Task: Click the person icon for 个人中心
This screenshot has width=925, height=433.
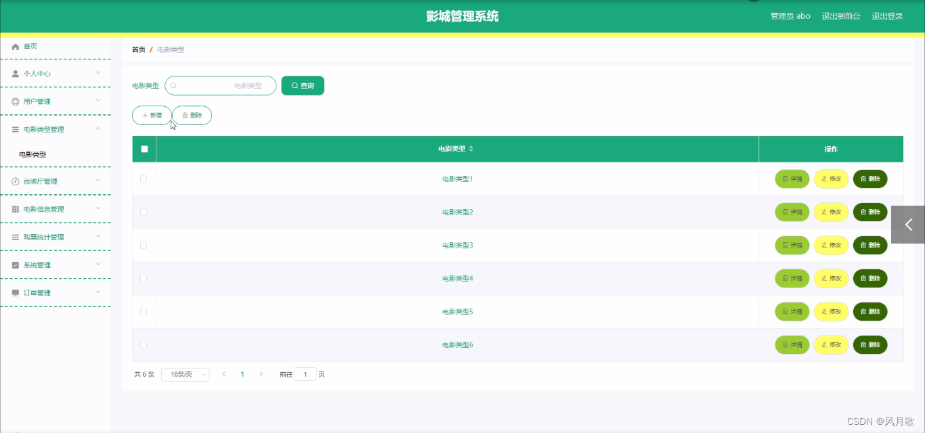Action: (16, 74)
